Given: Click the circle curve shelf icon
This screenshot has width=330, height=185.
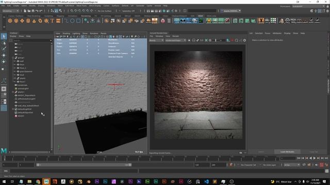Looking at the screenshot, I should click(x=72, y=21).
